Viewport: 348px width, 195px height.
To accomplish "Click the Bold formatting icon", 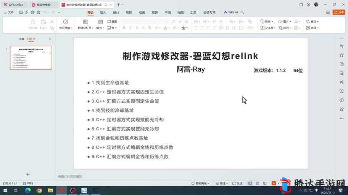I will [x=124, y=28].
